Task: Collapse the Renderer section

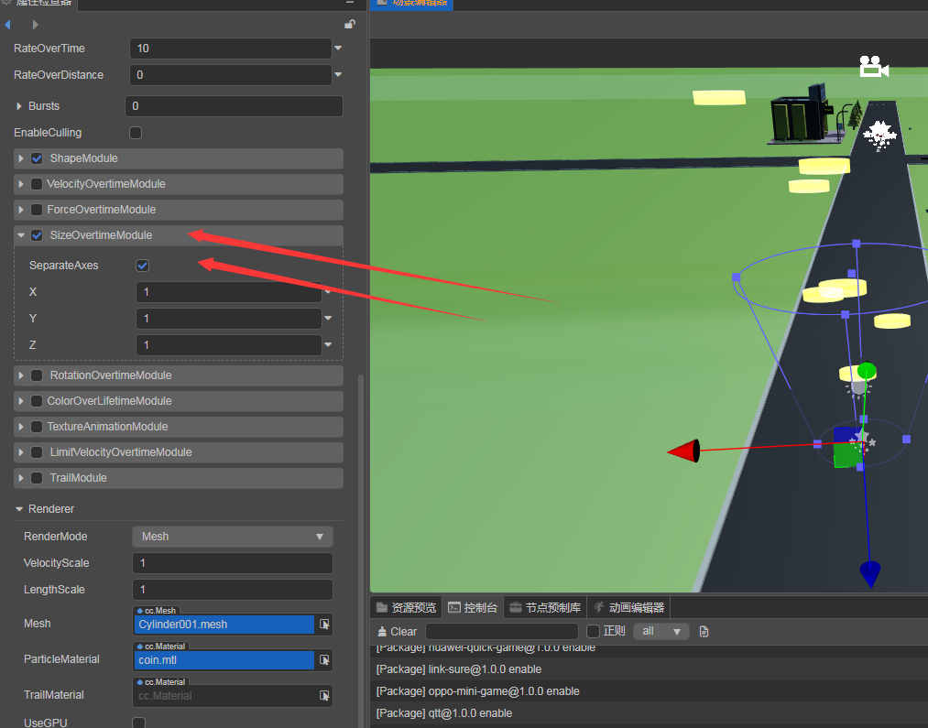Action: point(18,509)
